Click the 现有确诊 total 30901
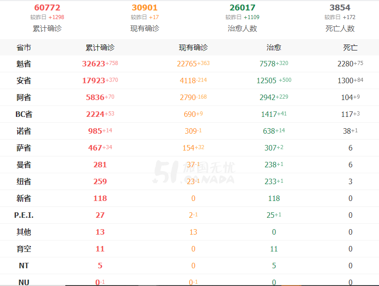The width and height of the screenshot is (379, 286). [x=144, y=8]
